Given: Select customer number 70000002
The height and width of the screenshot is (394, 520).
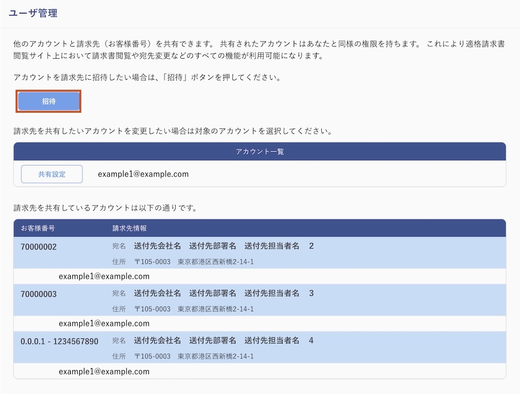Looking at the screenshot, I should click(x=39, y=247).
